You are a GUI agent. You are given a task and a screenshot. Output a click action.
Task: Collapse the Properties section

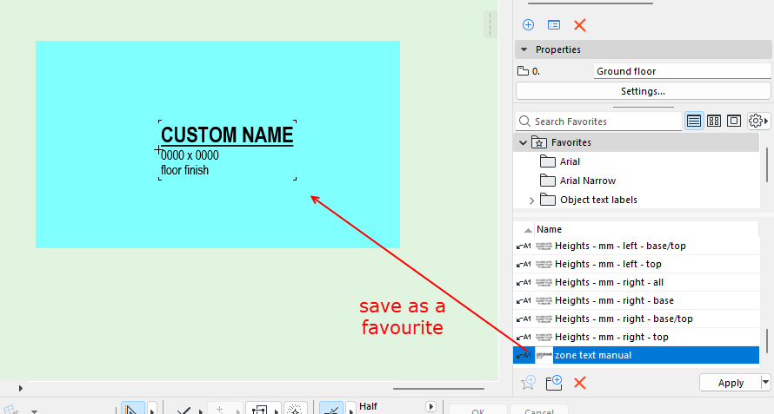524,49
